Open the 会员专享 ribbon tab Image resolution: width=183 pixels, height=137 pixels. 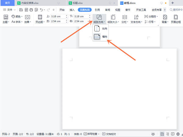(157, 10)
